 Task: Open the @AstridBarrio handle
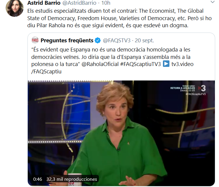click(x=79, y=3)
